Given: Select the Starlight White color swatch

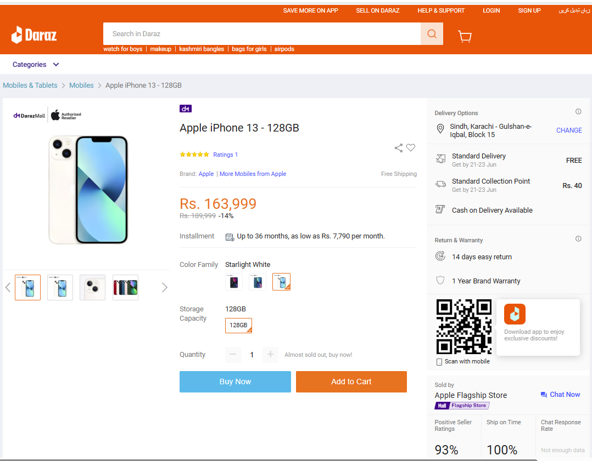Looking at the screenshot, I should 281,282.
